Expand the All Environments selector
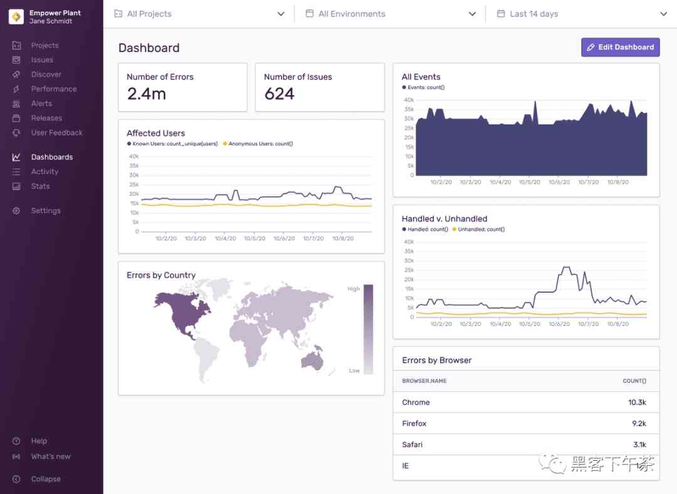Viewport: 677px width, 494px height. point(390,13)
